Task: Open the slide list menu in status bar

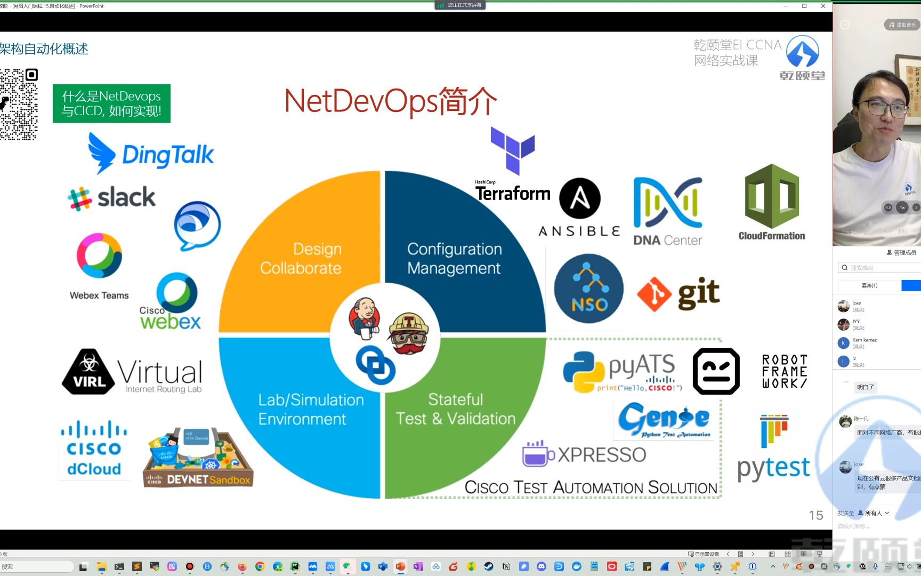Action: point(741,554)
